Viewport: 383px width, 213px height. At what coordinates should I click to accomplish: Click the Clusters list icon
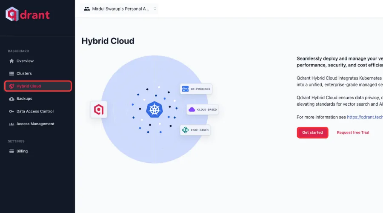tap(11, 74)
